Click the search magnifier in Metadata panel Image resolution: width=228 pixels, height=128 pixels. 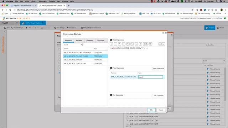coord(82,45)
